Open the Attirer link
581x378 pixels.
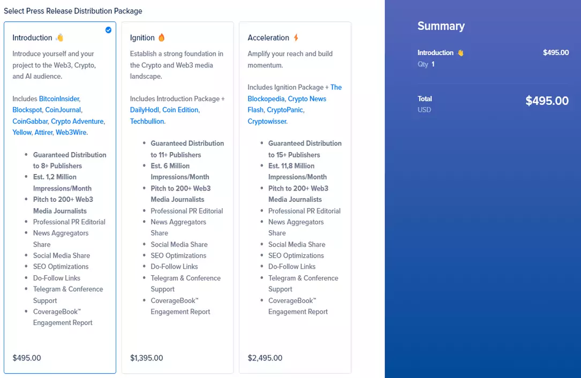tap(44, 132)
